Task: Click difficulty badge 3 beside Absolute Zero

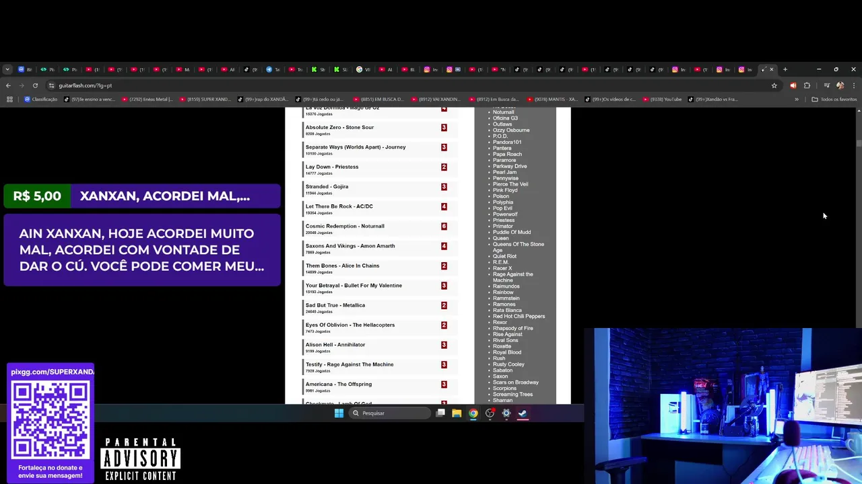Action: click(x=444, y=127)
